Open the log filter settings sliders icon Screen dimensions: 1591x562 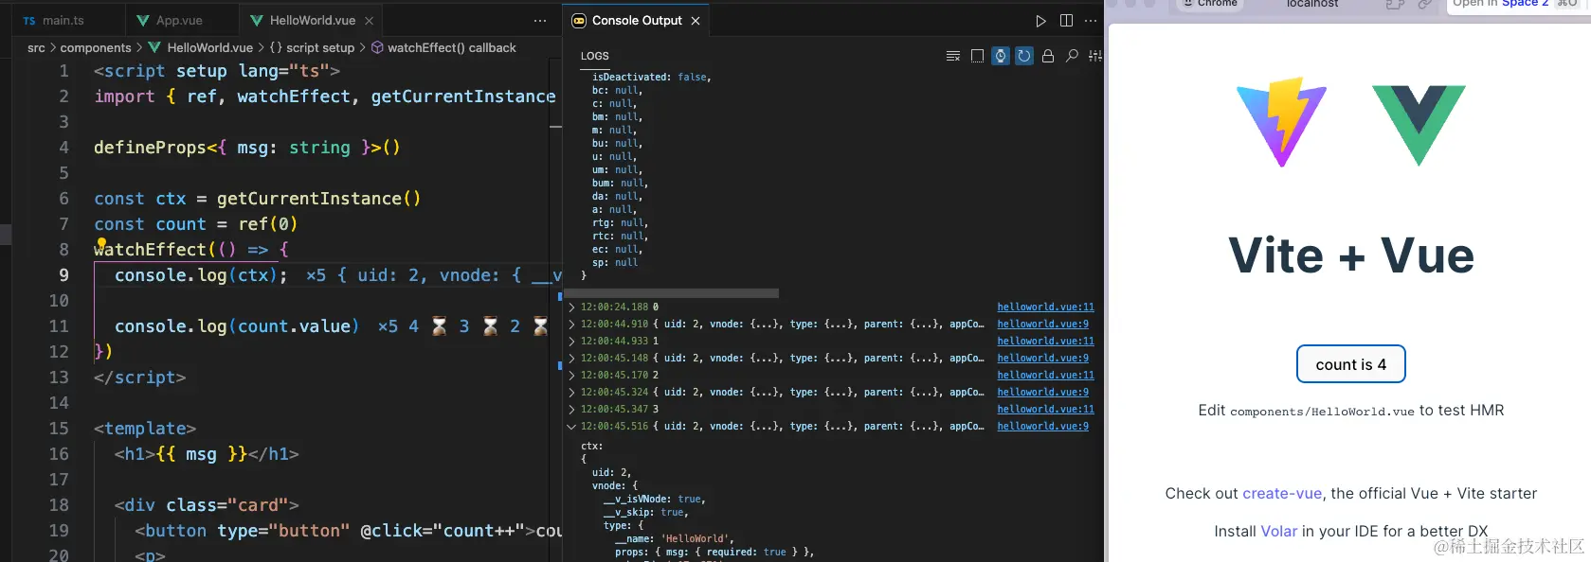pos(1095,56)
